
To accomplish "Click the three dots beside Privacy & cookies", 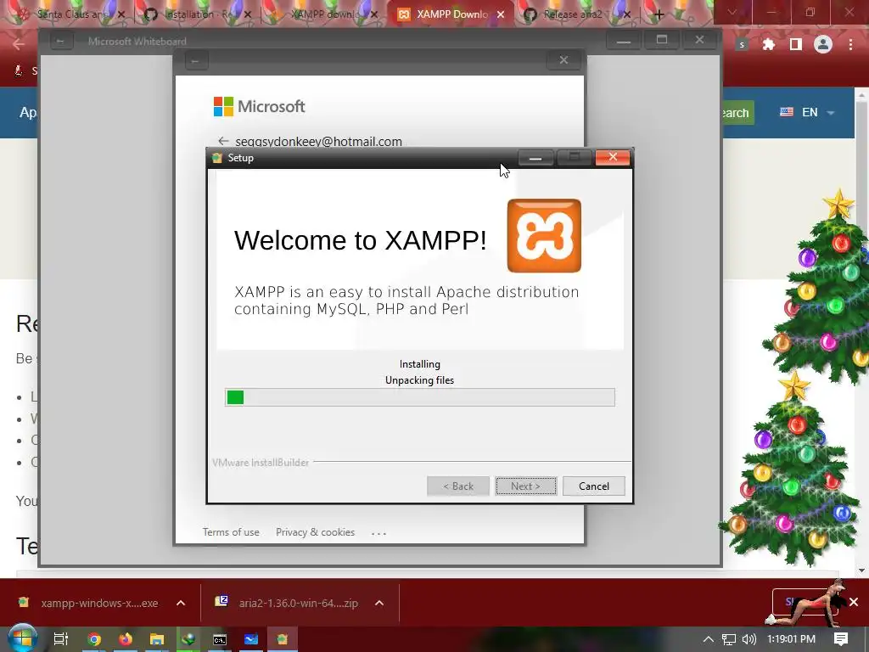I will pyautogui.click(x=378, y=533).
